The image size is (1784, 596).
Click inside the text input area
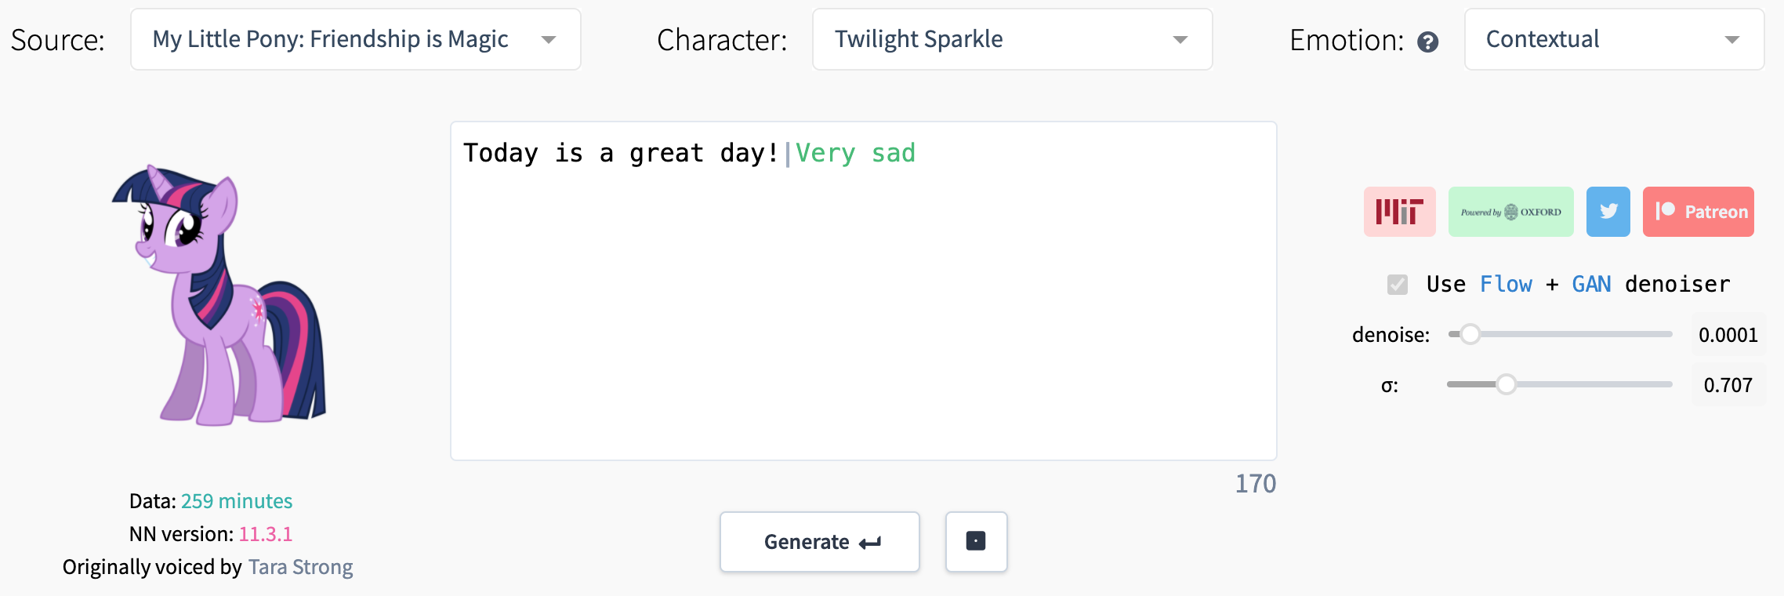point(863,291)
